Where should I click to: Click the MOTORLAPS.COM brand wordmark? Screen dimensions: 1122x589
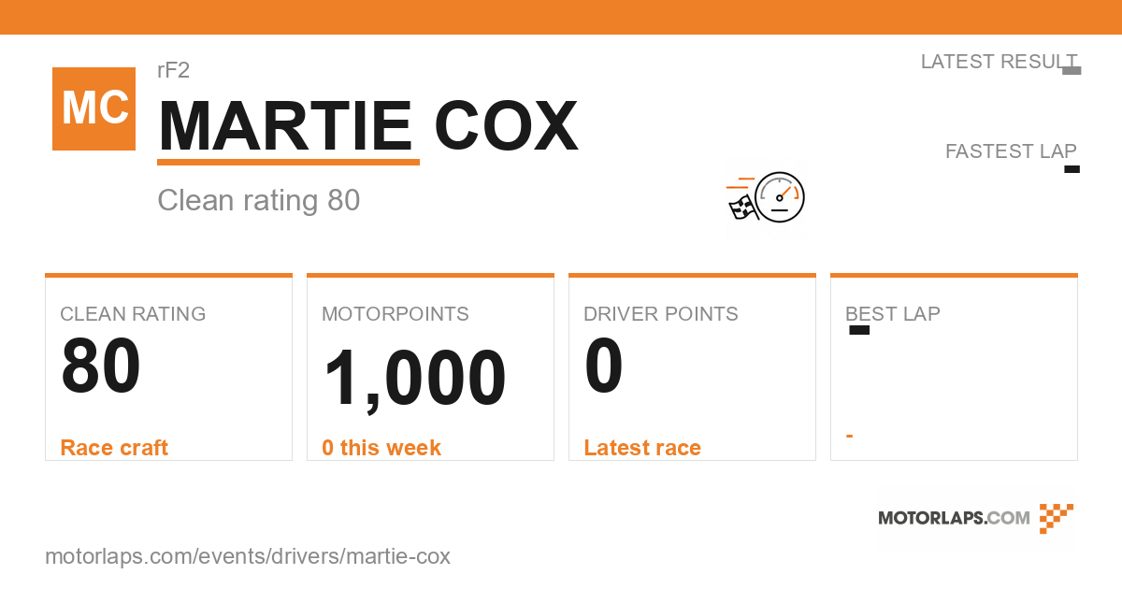pyautogui.click(x=954, y=518)
